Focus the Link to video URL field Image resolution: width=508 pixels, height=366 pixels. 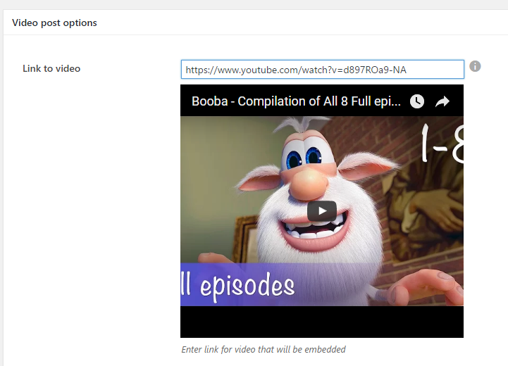click(323, 69)
